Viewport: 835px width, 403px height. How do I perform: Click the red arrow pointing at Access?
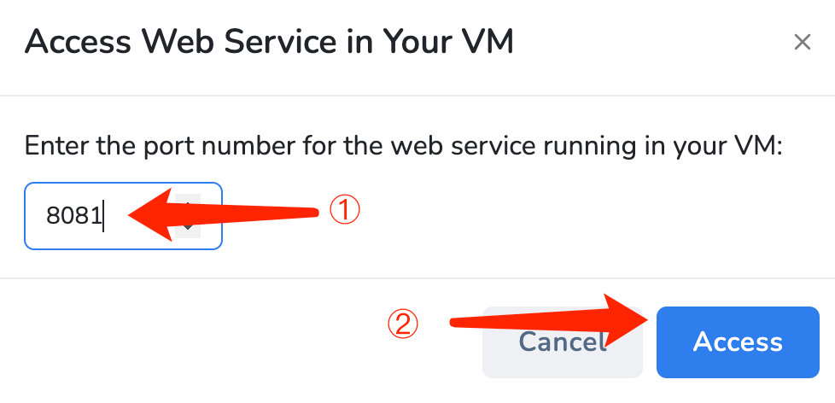[x=546, y=318]
